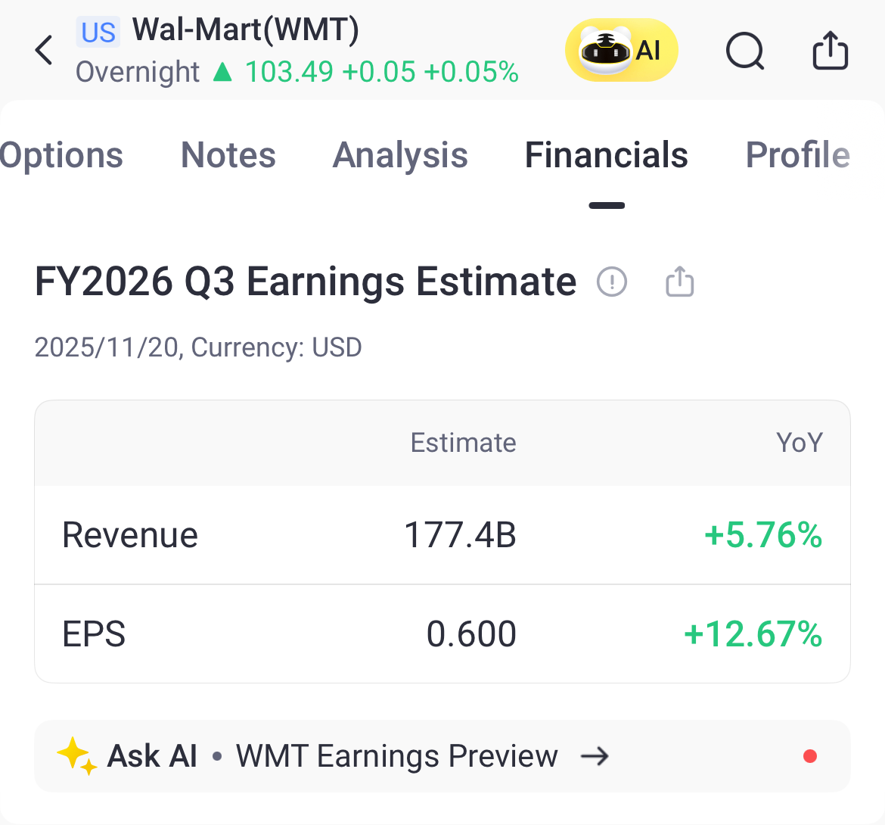Tap the search magnifier icon
This screenshot has width=885, height=825.
(745, 52)
